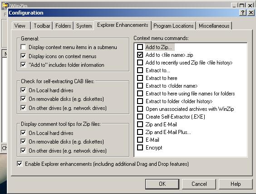Viewport: 256px width, 194px height.
Task: Enable the Extract to here command
Action: point(140,78)
